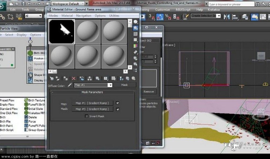
Task: Open Edit Named Selection Sets icon
Action: pos(186,17)
